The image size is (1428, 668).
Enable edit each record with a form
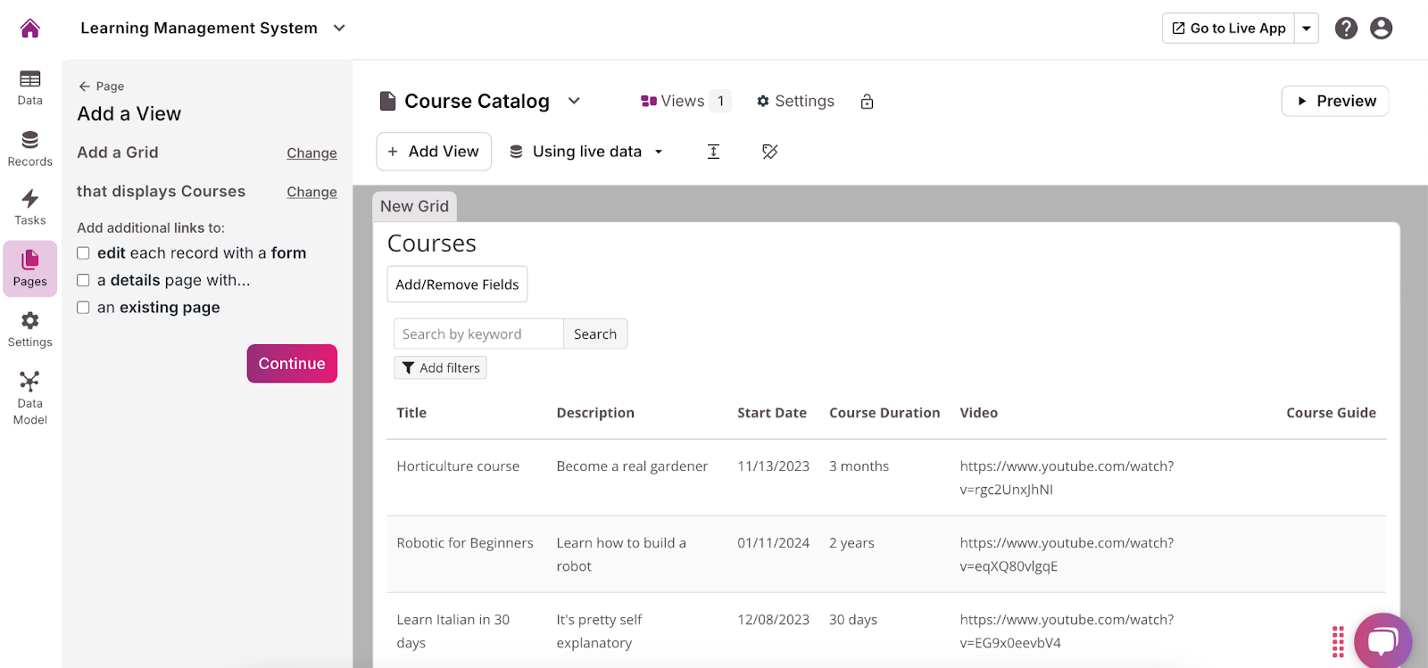[83, 253]
